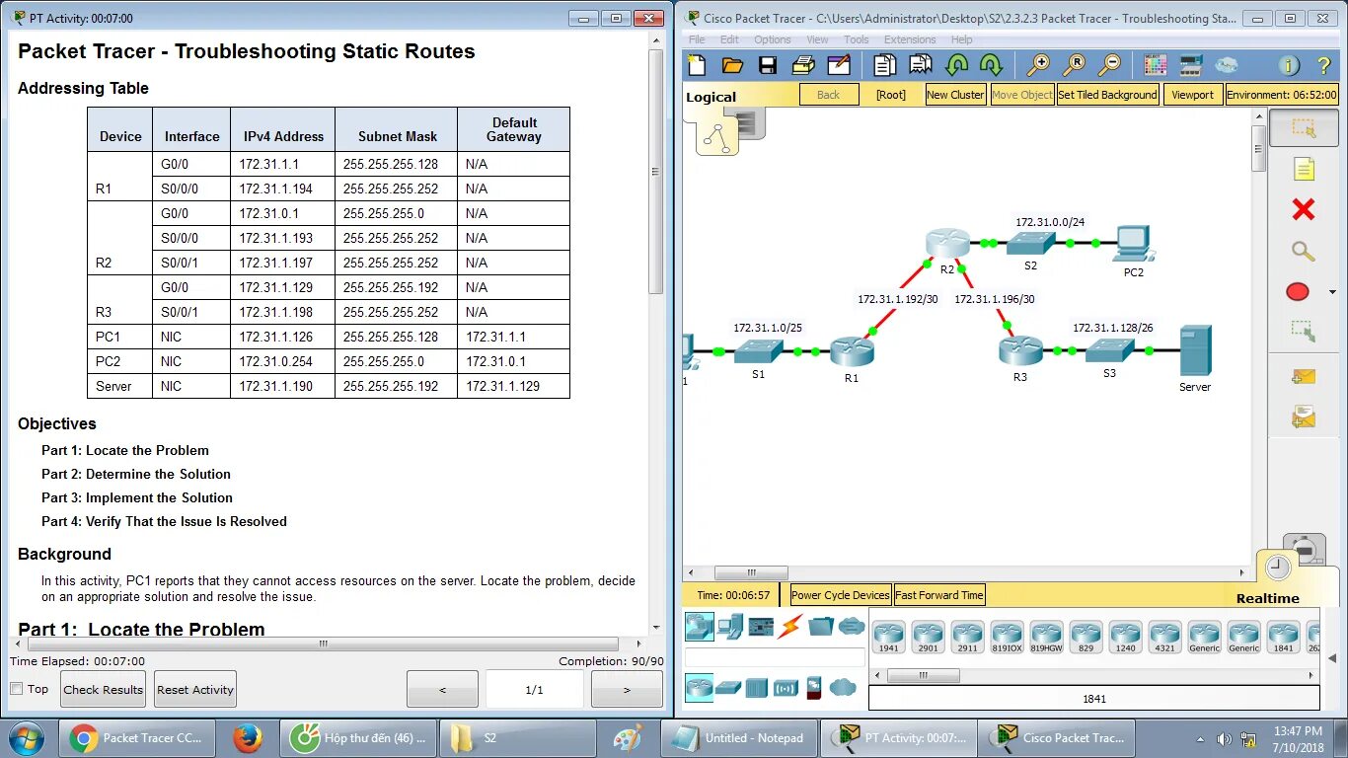Click the Viewport button
The image size is (1348, 758).
tap(1193, 95)
